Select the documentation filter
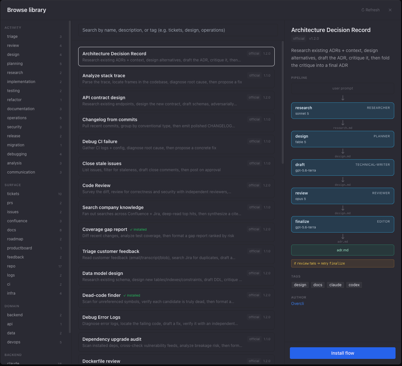Screen dimensions: 402x366 click(x=34, y=109)
